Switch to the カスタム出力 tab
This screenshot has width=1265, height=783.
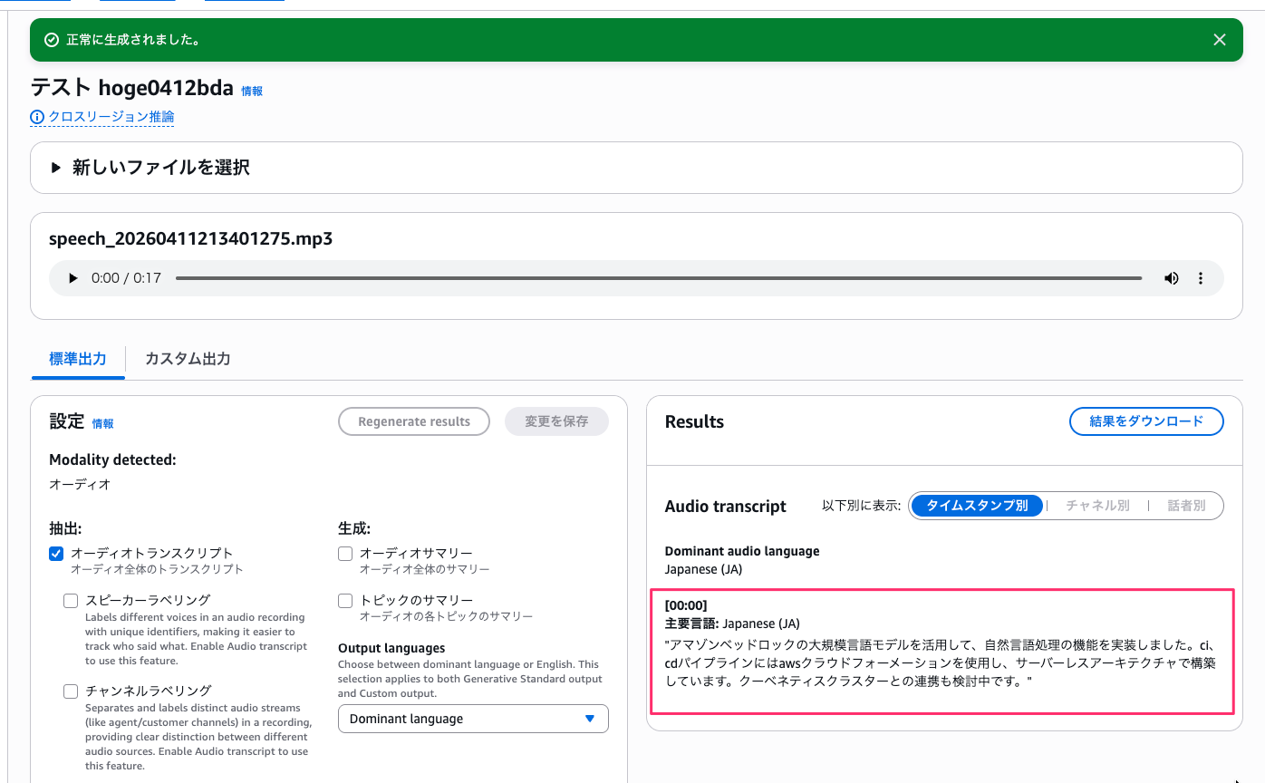click(x=188, y=359)
